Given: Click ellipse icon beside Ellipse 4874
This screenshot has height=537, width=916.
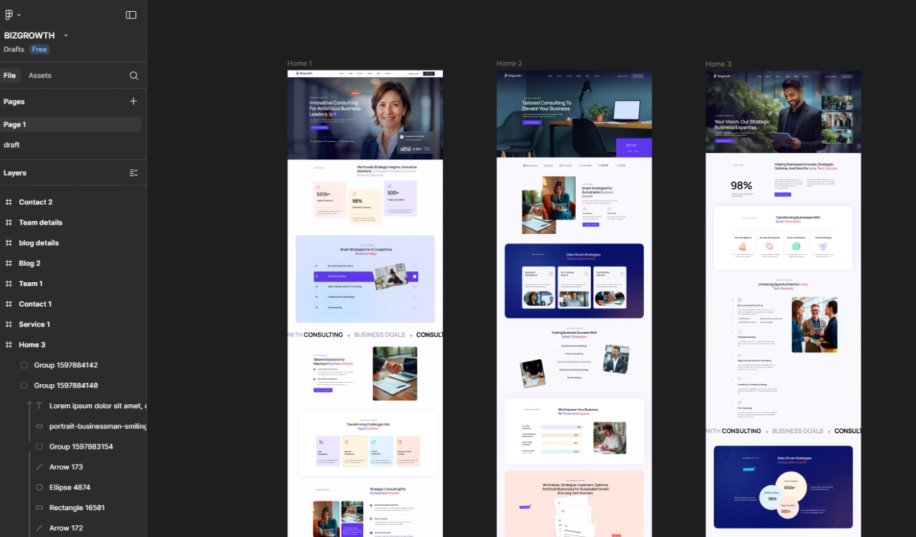Looking at the screenshot, I should click(x=39, y=487).
